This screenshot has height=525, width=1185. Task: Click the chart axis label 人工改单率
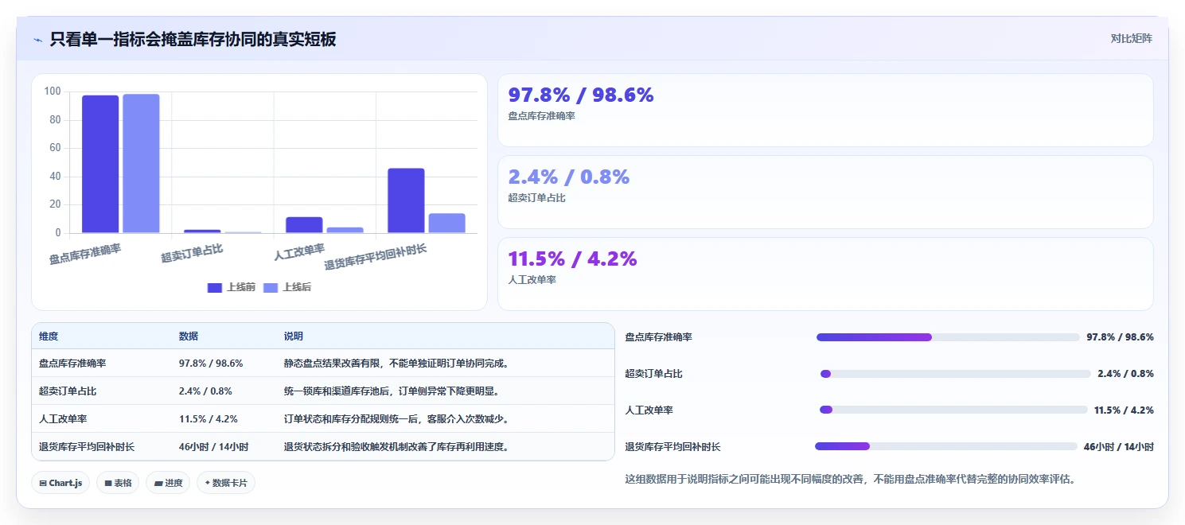pyautogui.click(x=299, y=252)
